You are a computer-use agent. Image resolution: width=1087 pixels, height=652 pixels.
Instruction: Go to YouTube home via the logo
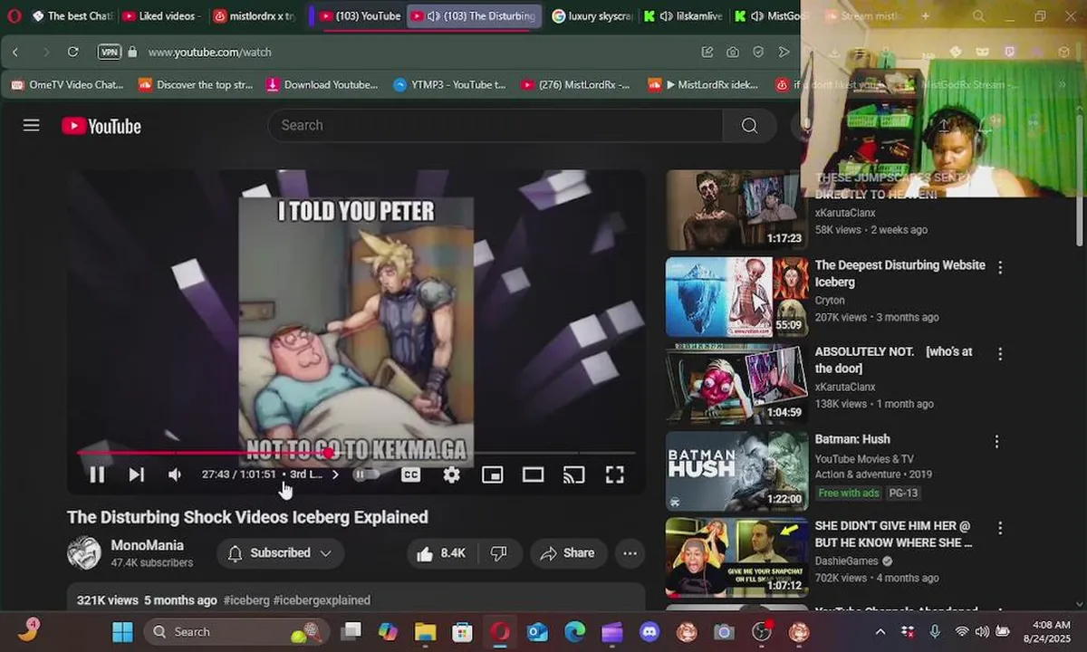(x=101, y=126)
